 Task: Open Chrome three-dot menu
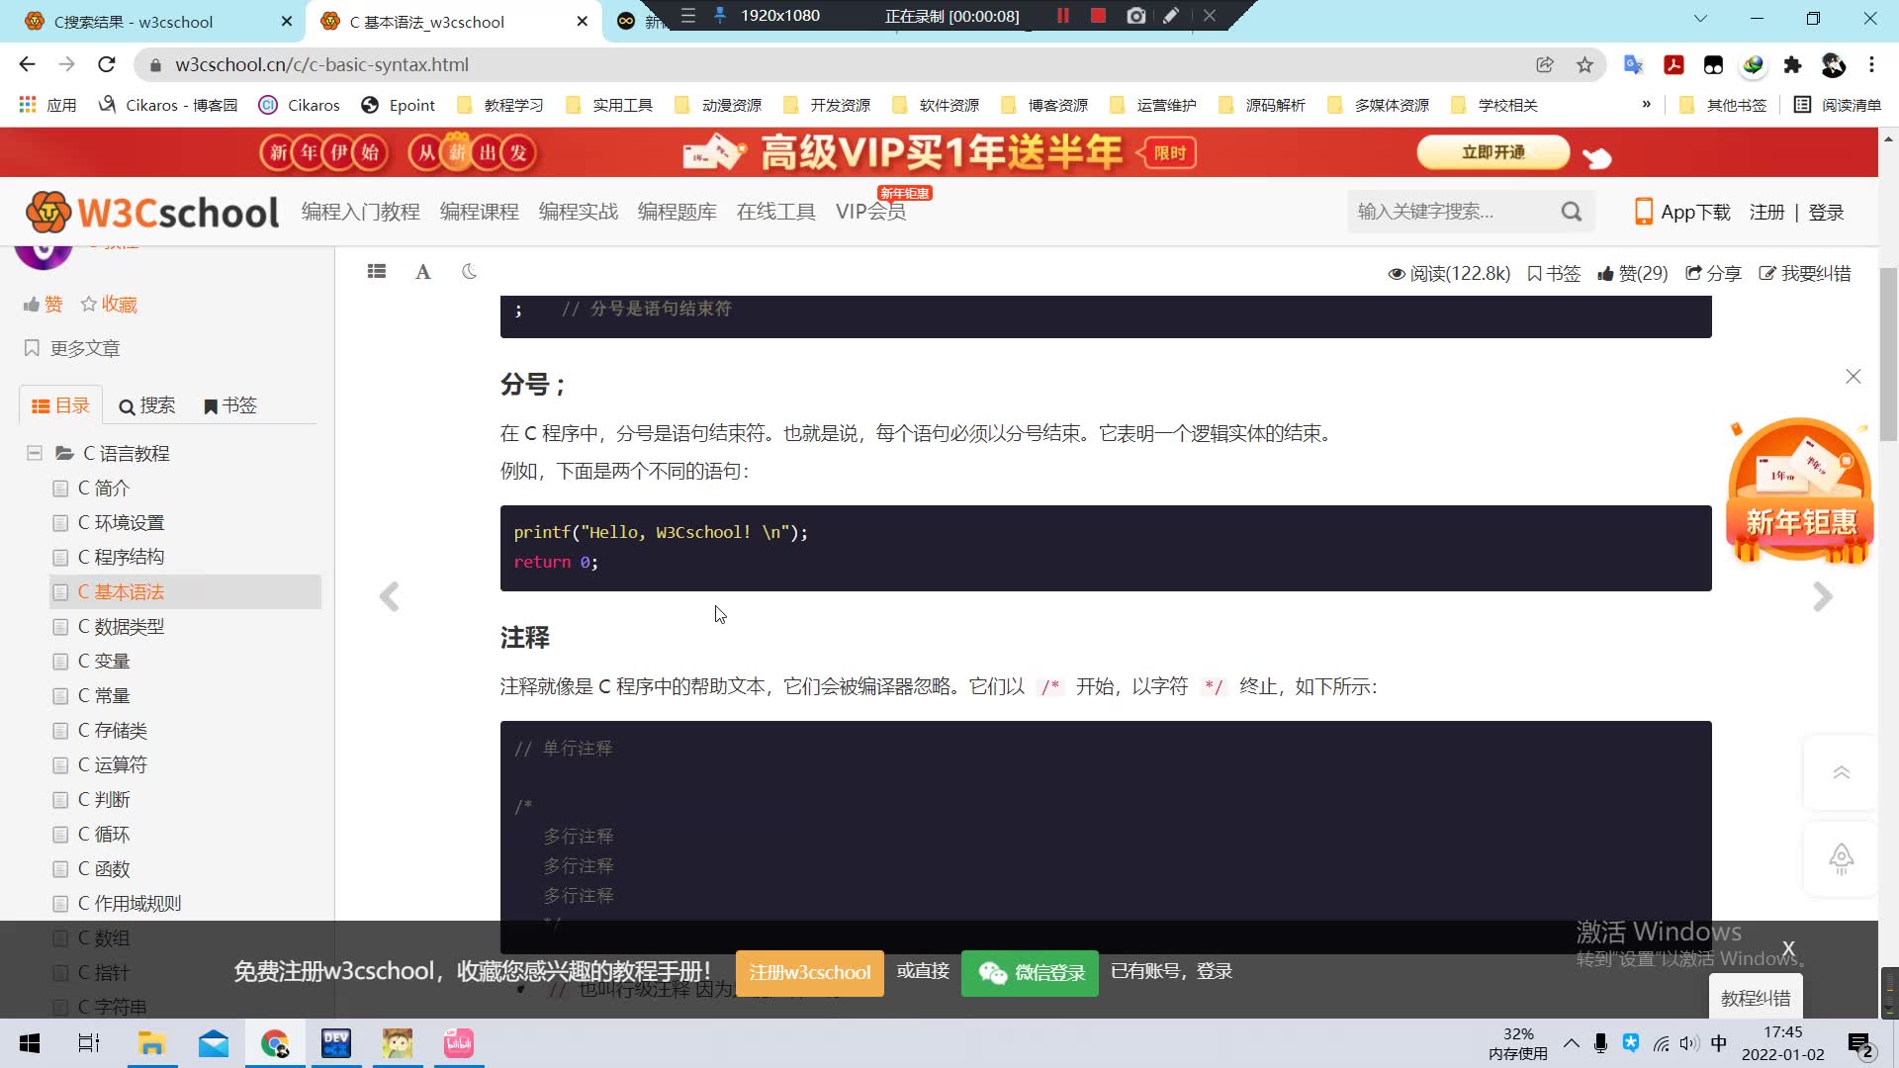point(1871,64)
